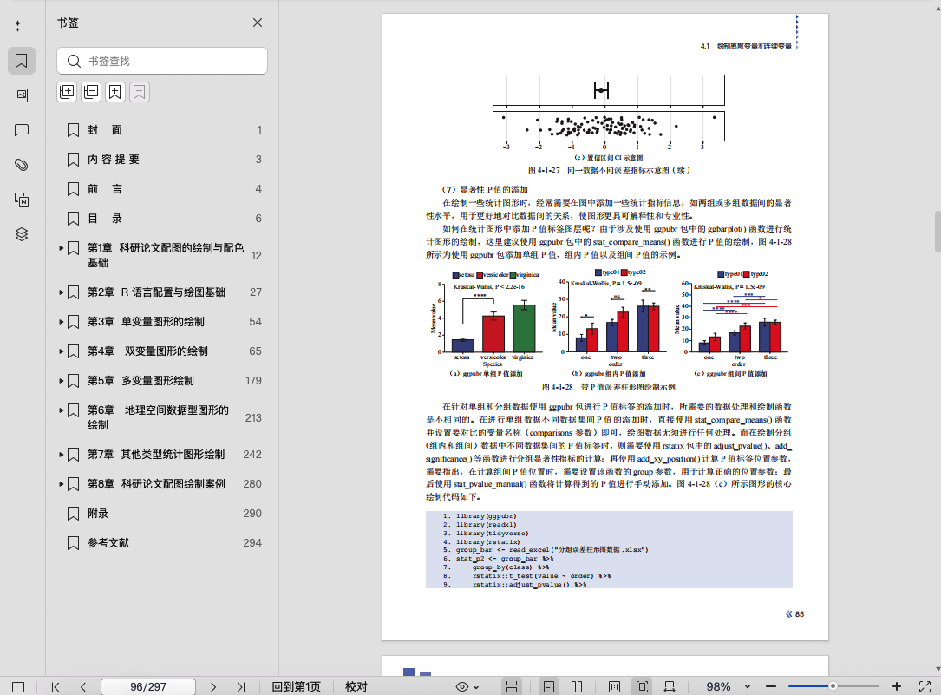Expand the 第3章 单变量图形 bookmark
941x695 pixels.
[x=62, y=322]
